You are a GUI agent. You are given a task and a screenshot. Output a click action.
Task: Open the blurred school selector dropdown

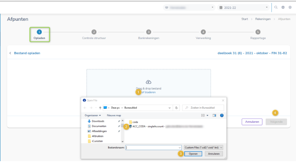click(x=189, y=8)
